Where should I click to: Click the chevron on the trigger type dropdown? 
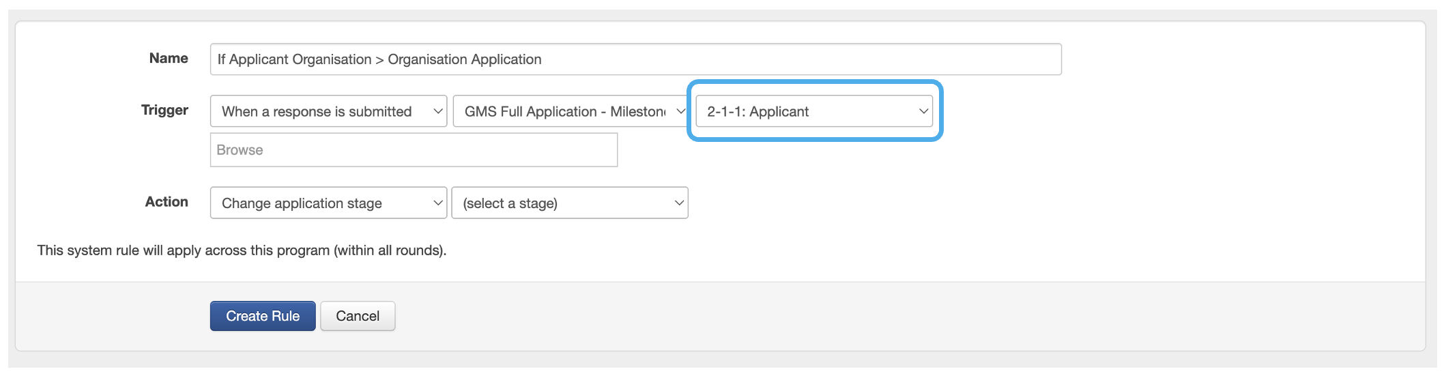click(x=438, y=111)
